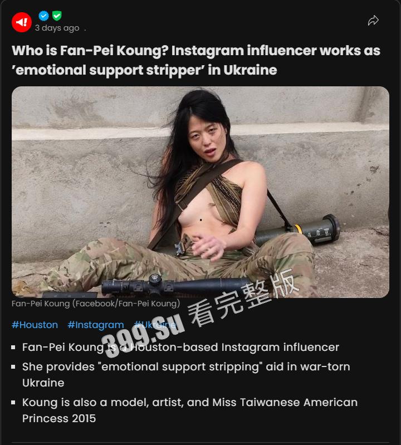The height and width of the screenshot is (445, 401).
Task: Open the #Instagram hashtag
Action: [96, 325]
